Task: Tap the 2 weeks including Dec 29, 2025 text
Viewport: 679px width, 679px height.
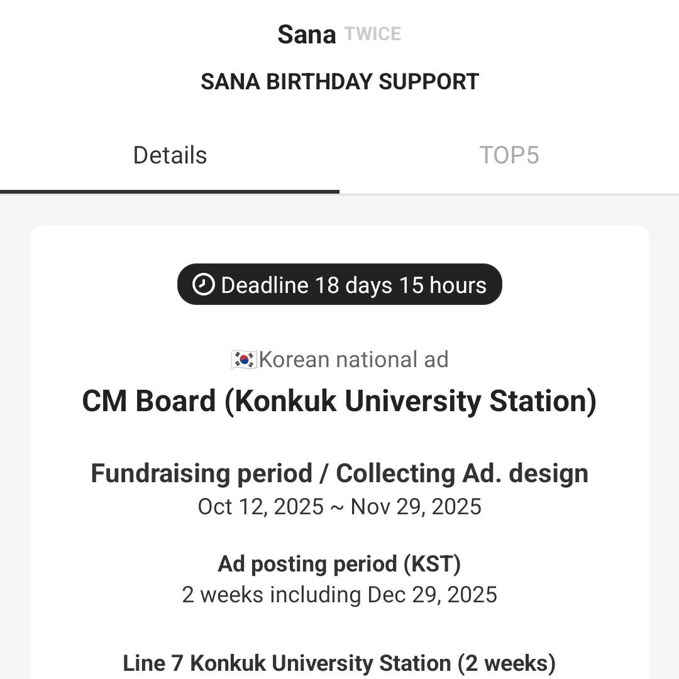Action: [x=339, y=595]
